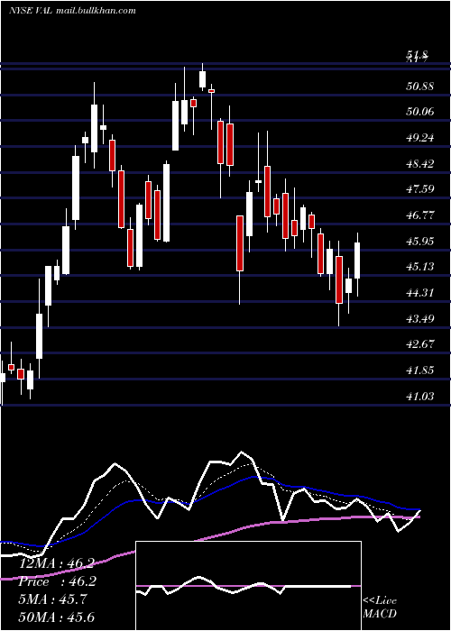Click the 48.42 price axis label
Screen dimensions: 451x631
coord(420,164)
